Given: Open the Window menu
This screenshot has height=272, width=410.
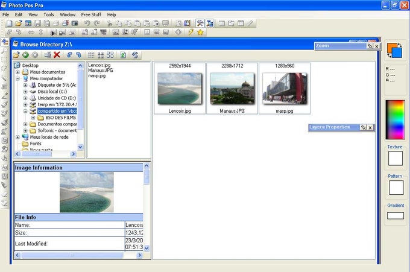Looking at the screenshot, I should click(68, 14).
